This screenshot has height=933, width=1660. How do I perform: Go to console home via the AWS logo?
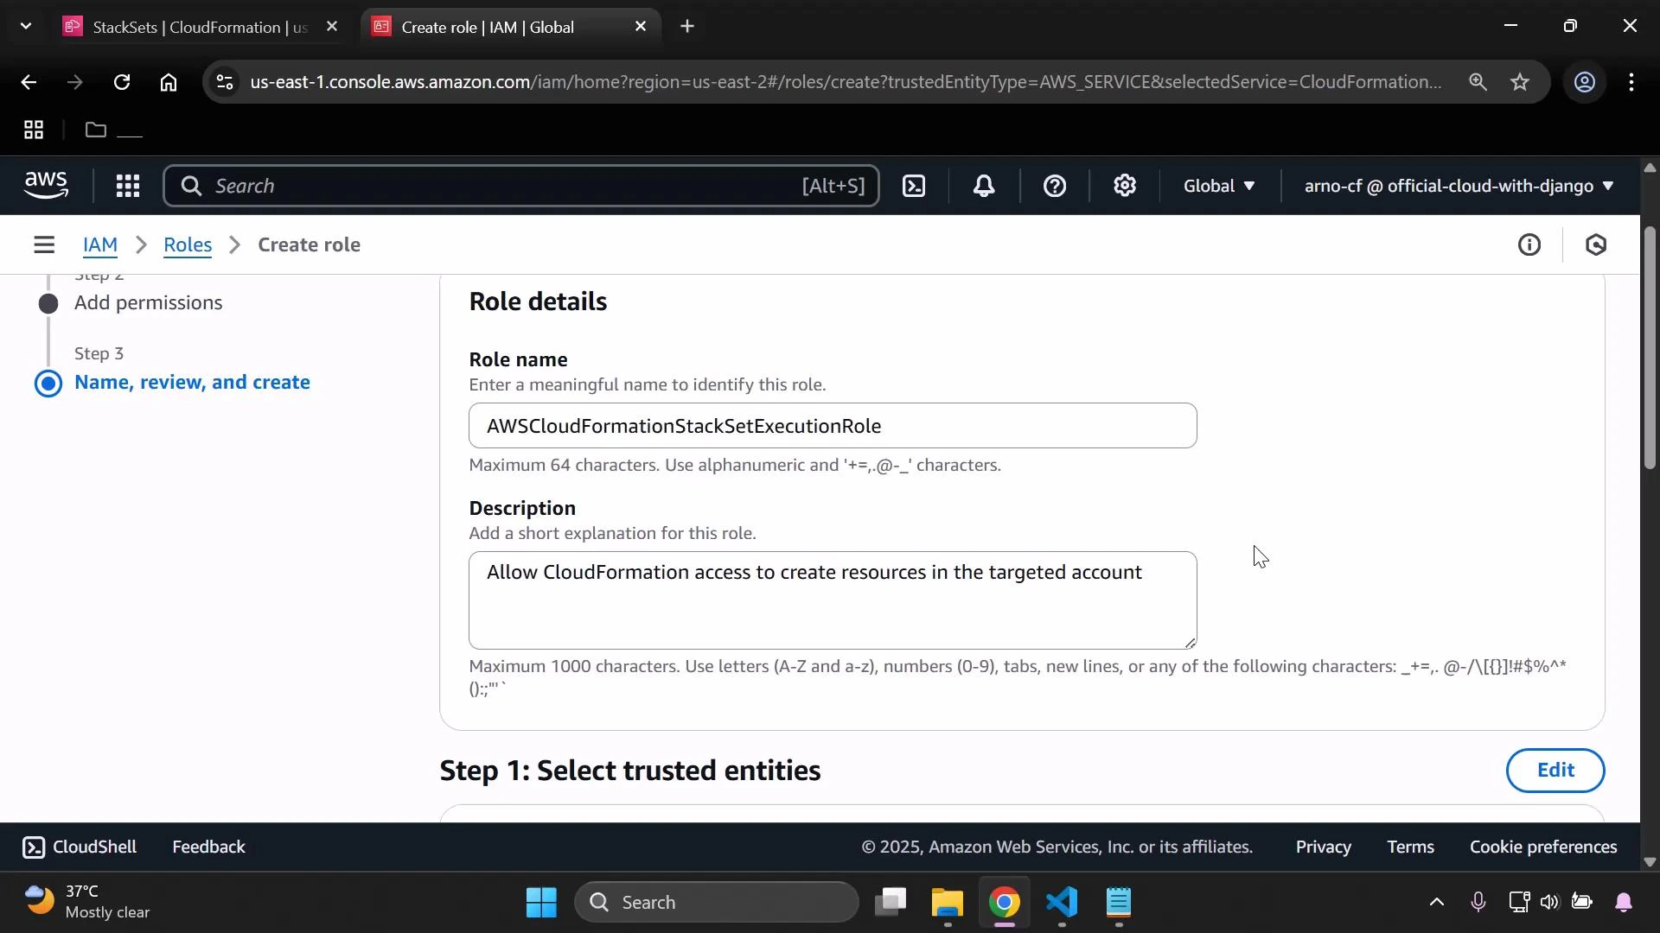click(x=45, y=186)
